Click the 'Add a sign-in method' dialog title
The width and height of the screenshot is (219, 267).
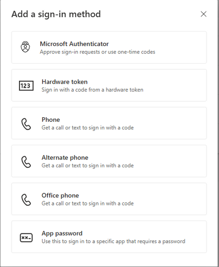(x=56, y=14)
